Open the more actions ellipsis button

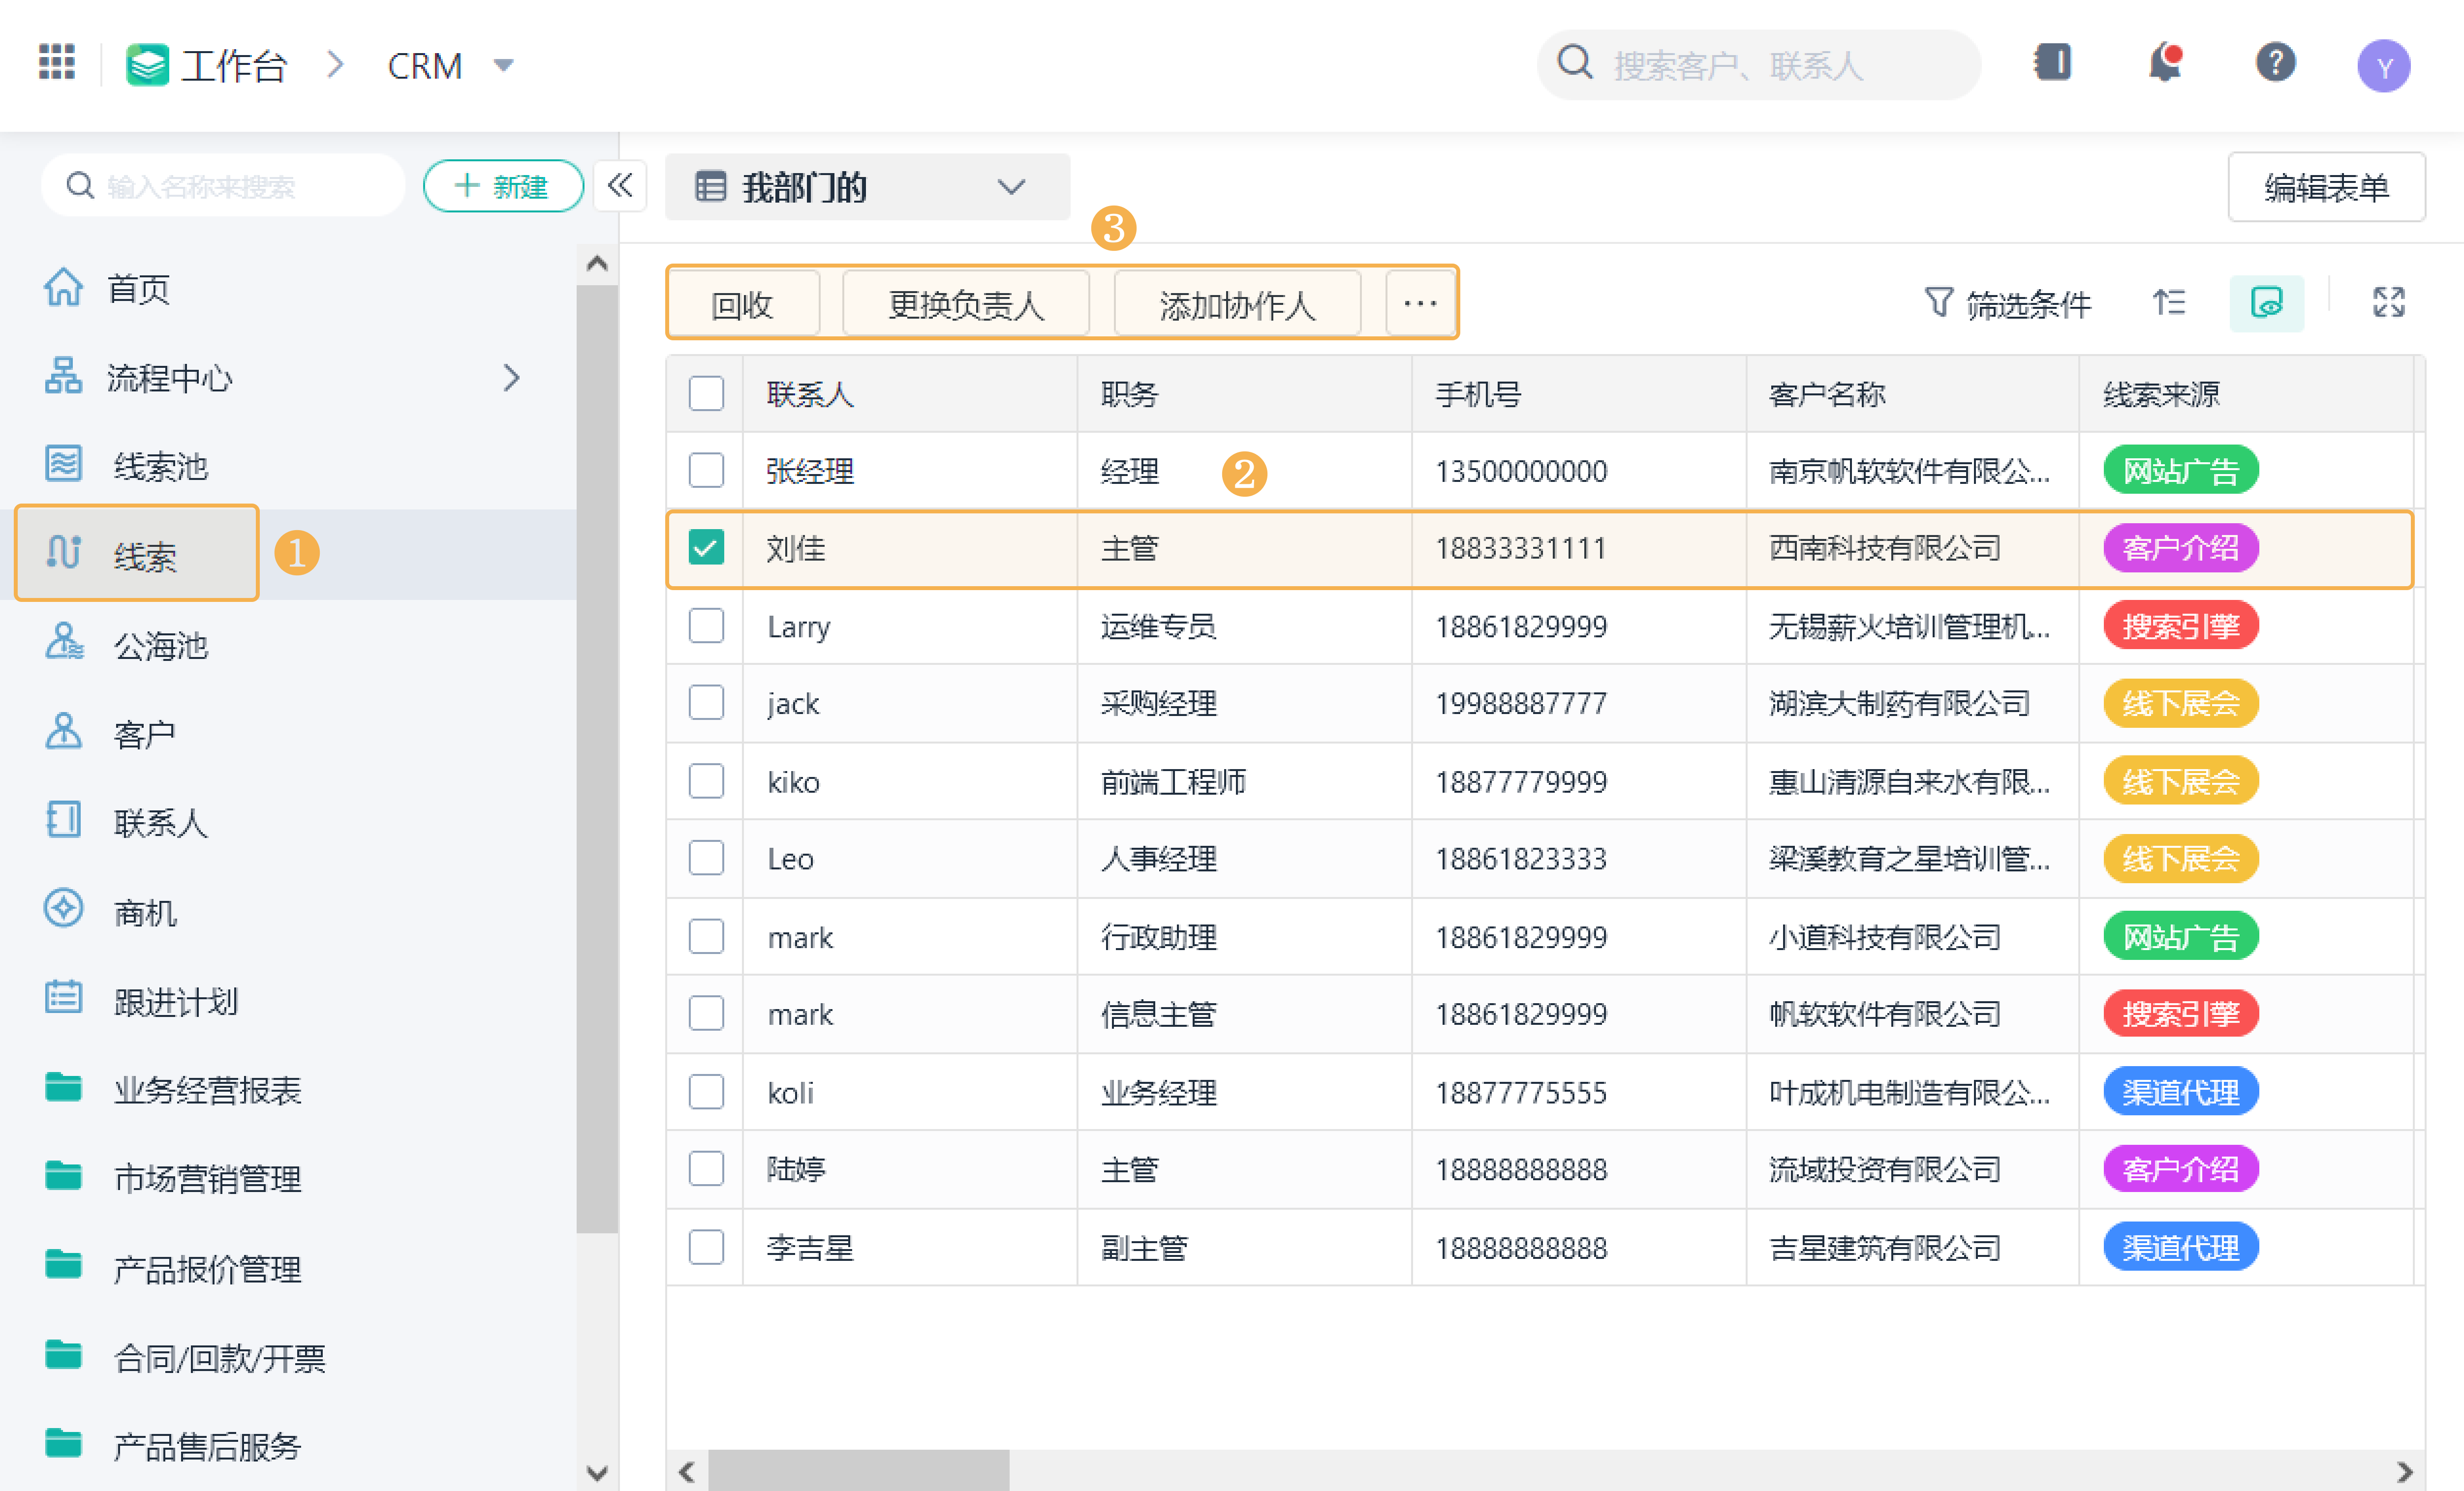click(x=1420, y=303)
